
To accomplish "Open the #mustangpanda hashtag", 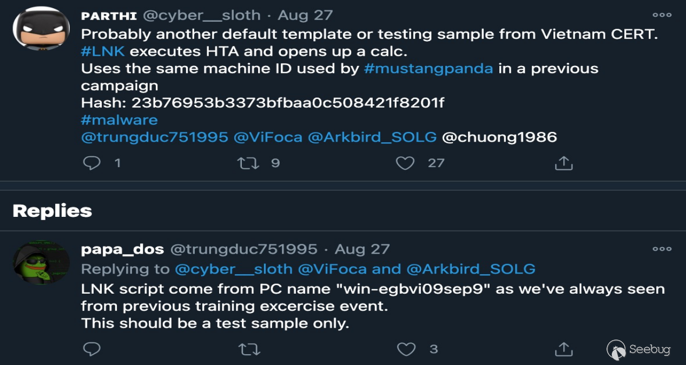I will pos(428,69).
